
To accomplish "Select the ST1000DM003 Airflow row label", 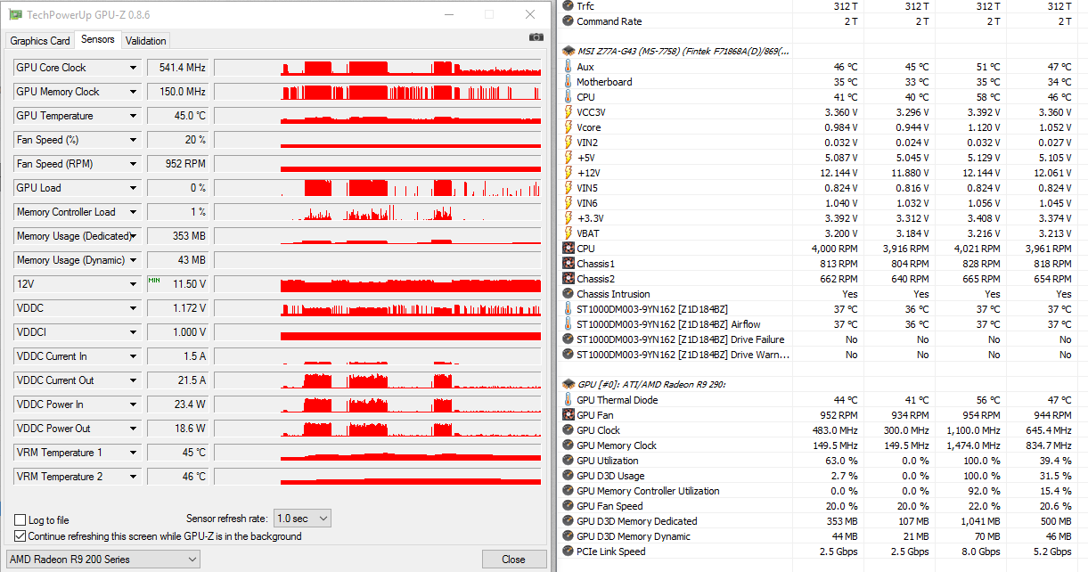I will pos(668,324).
